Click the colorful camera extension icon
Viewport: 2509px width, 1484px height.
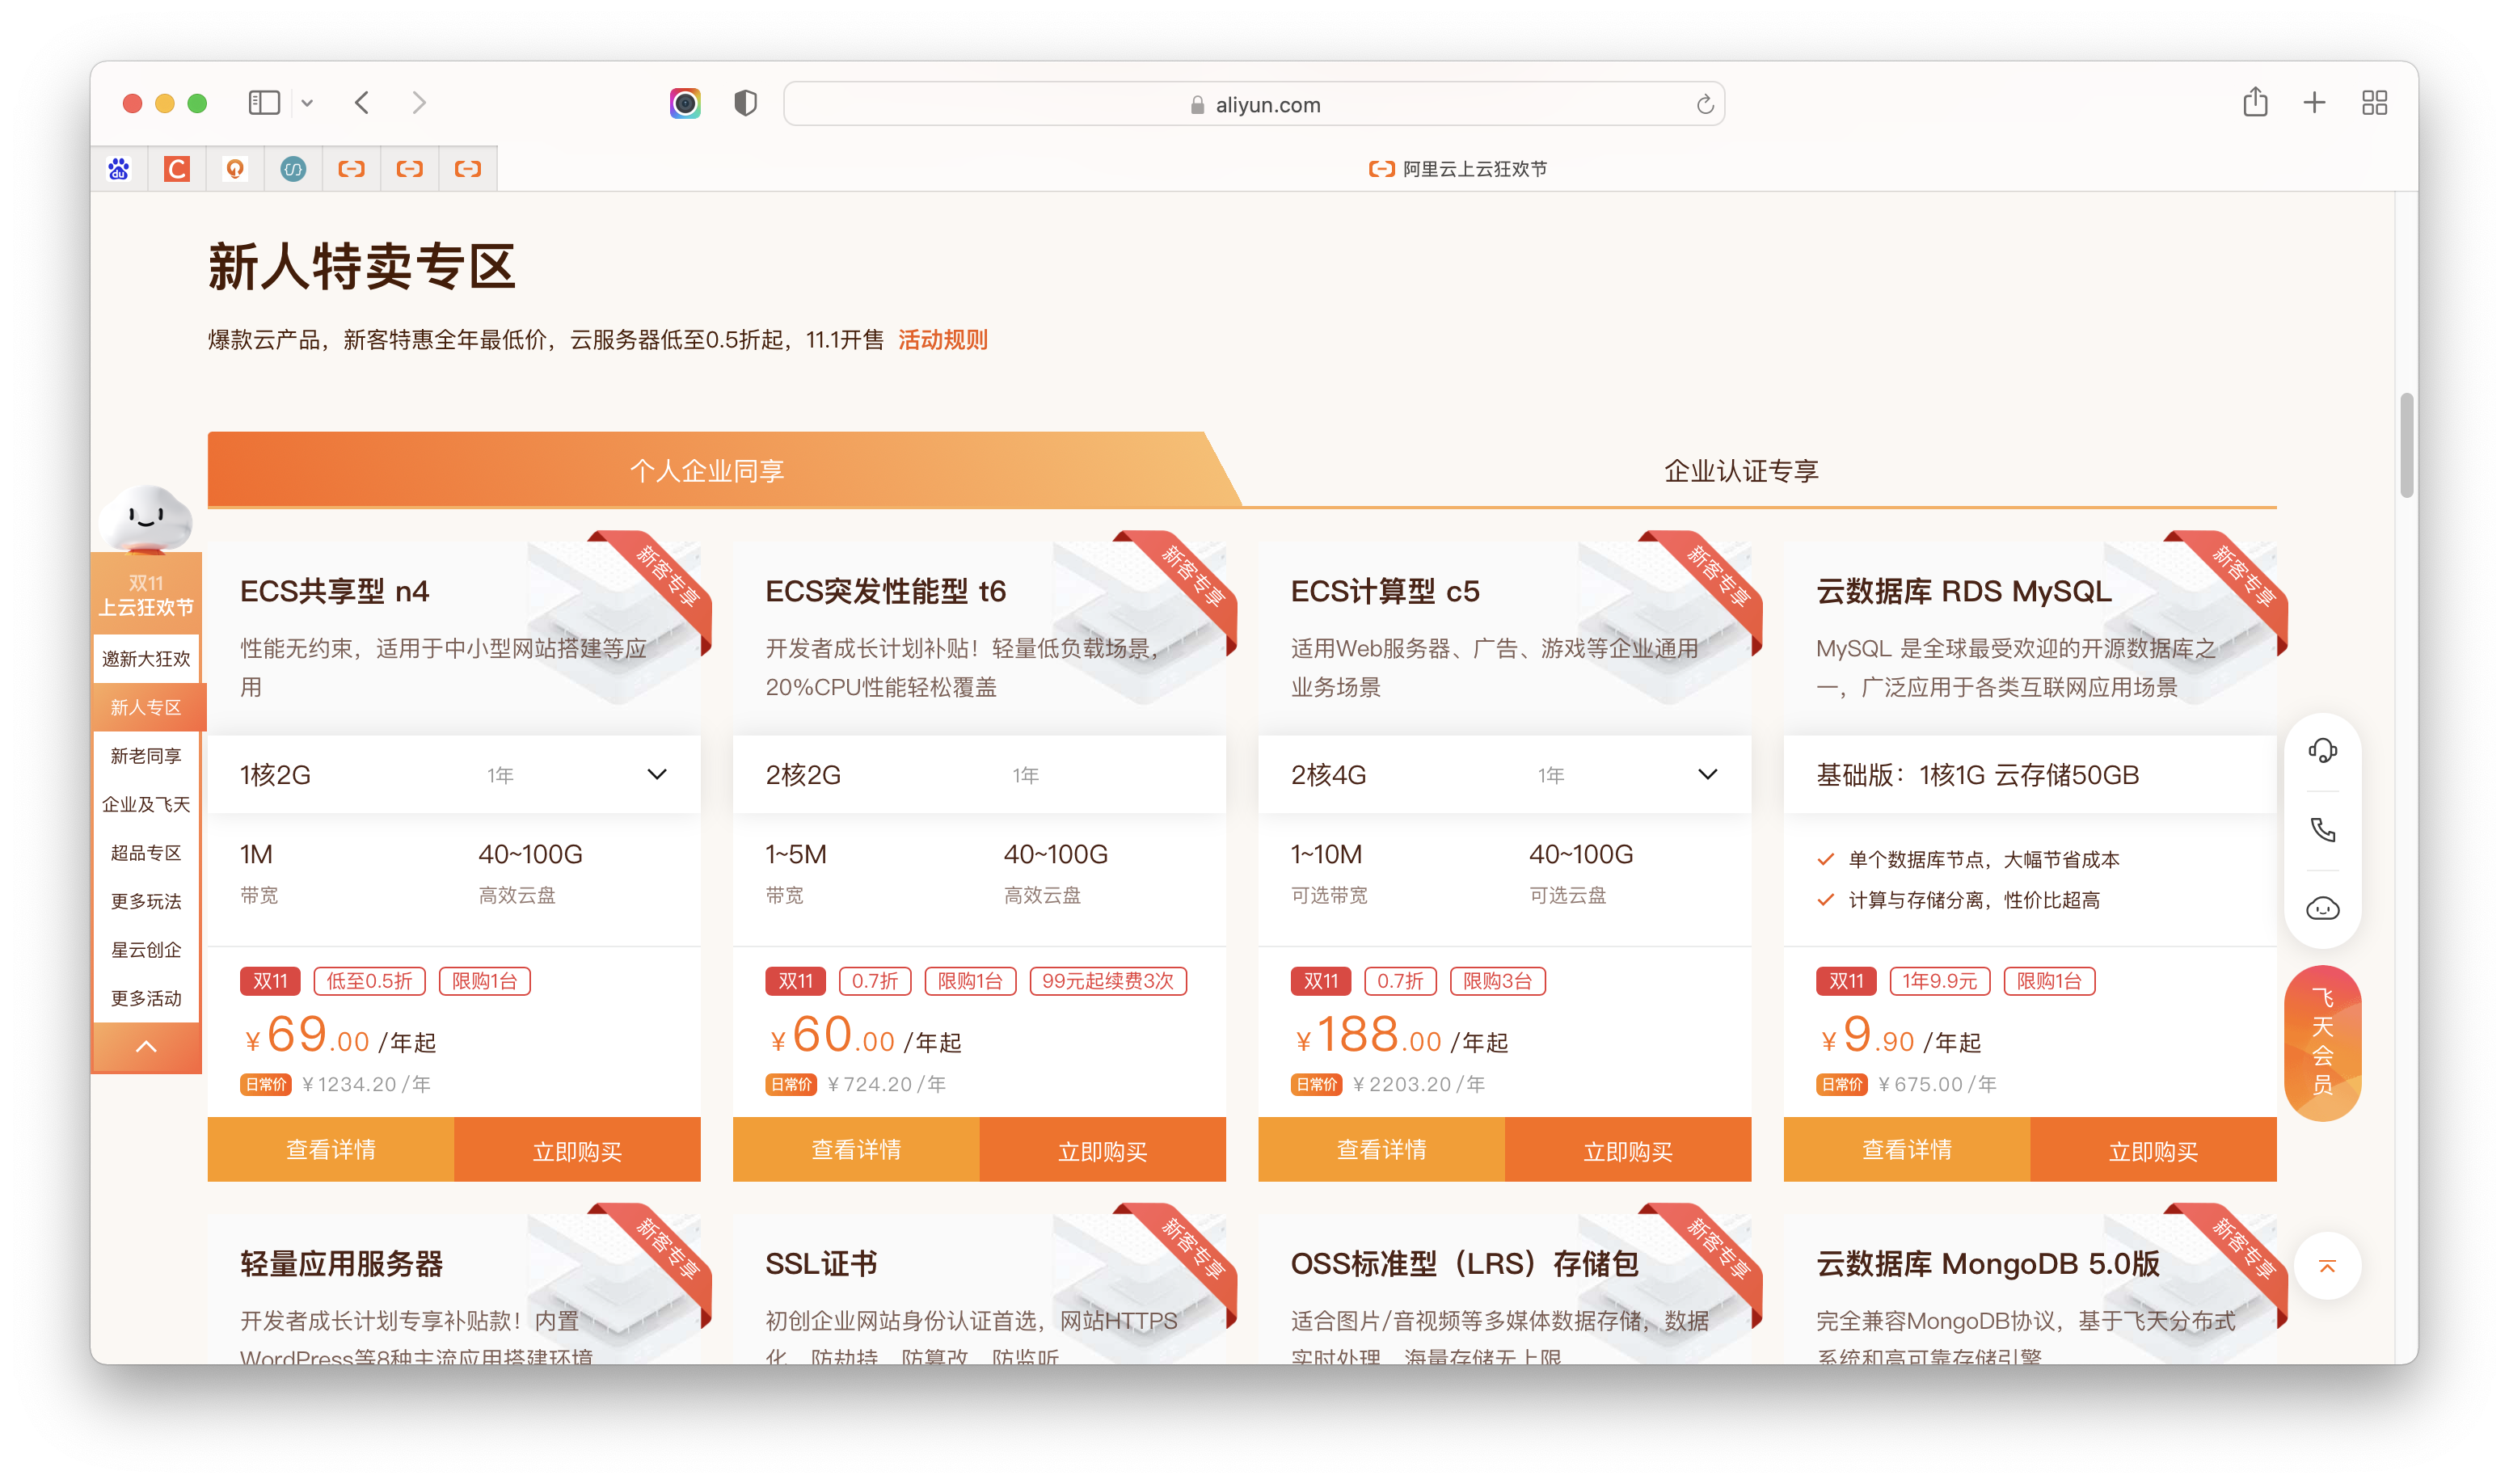coord(685,103)
